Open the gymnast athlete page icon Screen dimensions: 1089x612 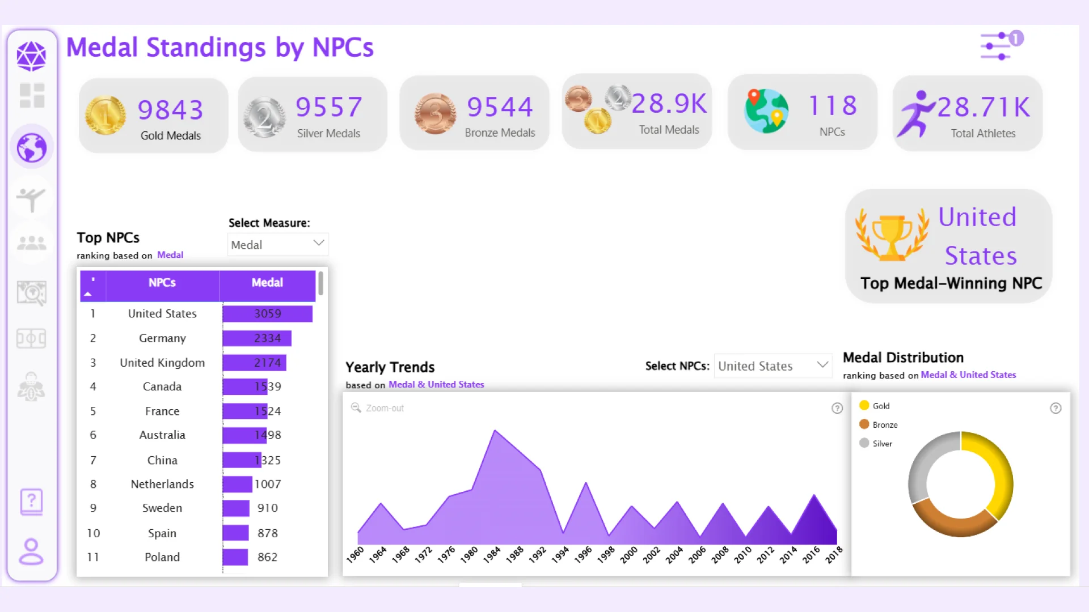pyautogui.click(x=31, y=199)
